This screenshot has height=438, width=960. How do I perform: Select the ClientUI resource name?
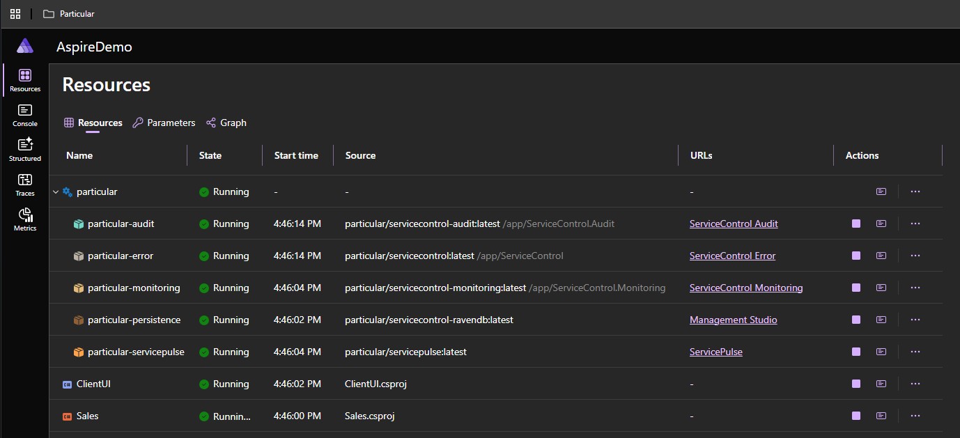(93, 384)
